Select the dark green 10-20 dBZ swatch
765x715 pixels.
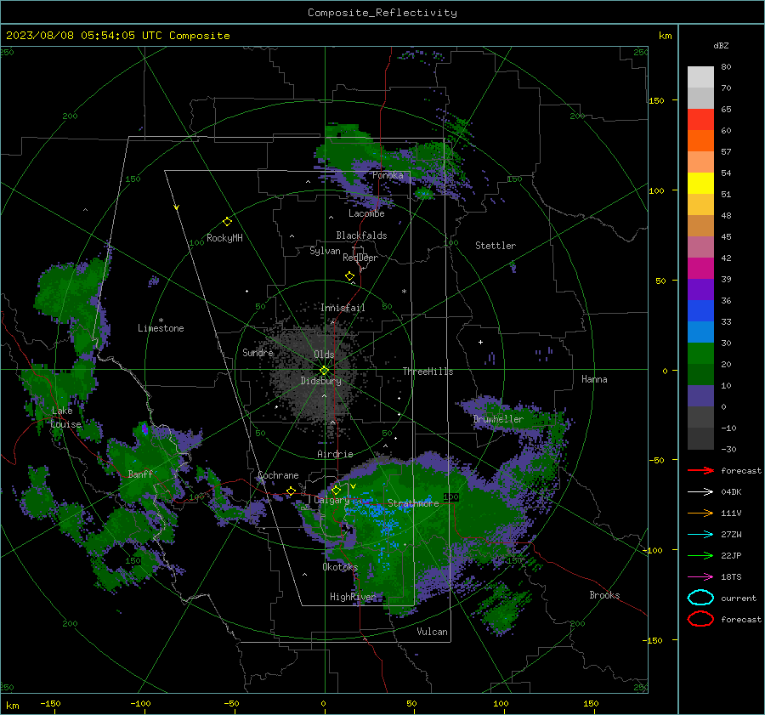coord(700,375)
